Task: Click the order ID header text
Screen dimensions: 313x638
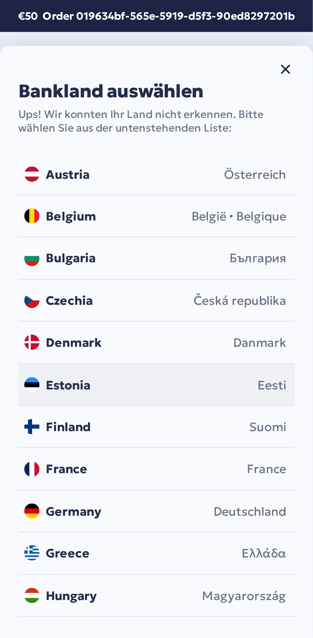Action: point(169,16)
